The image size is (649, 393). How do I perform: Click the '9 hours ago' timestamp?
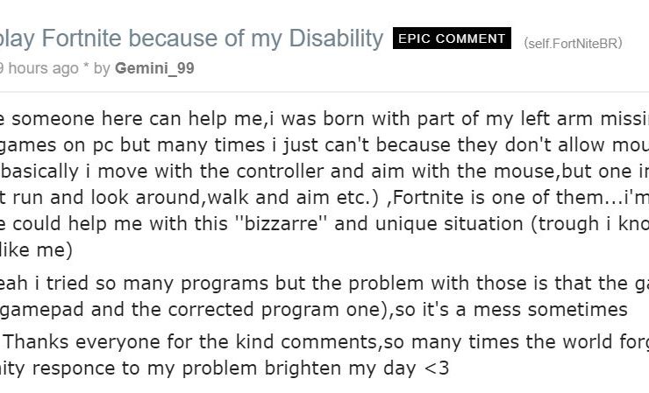[39, 68]
